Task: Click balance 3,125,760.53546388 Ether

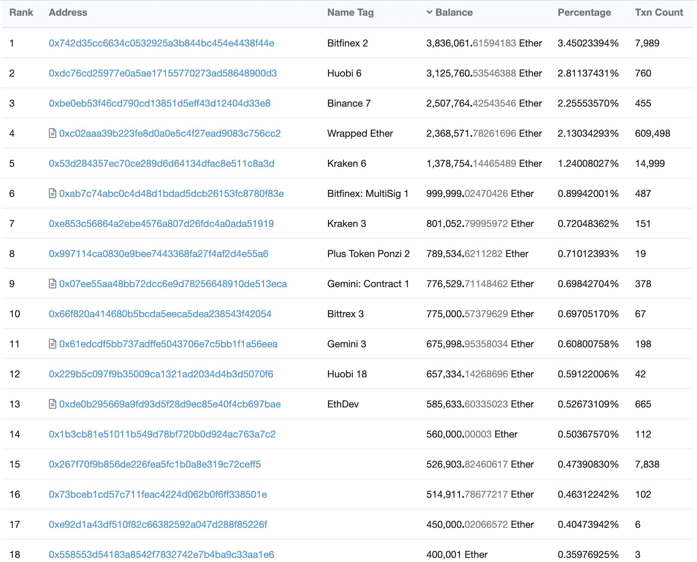Action: [484, 73]
